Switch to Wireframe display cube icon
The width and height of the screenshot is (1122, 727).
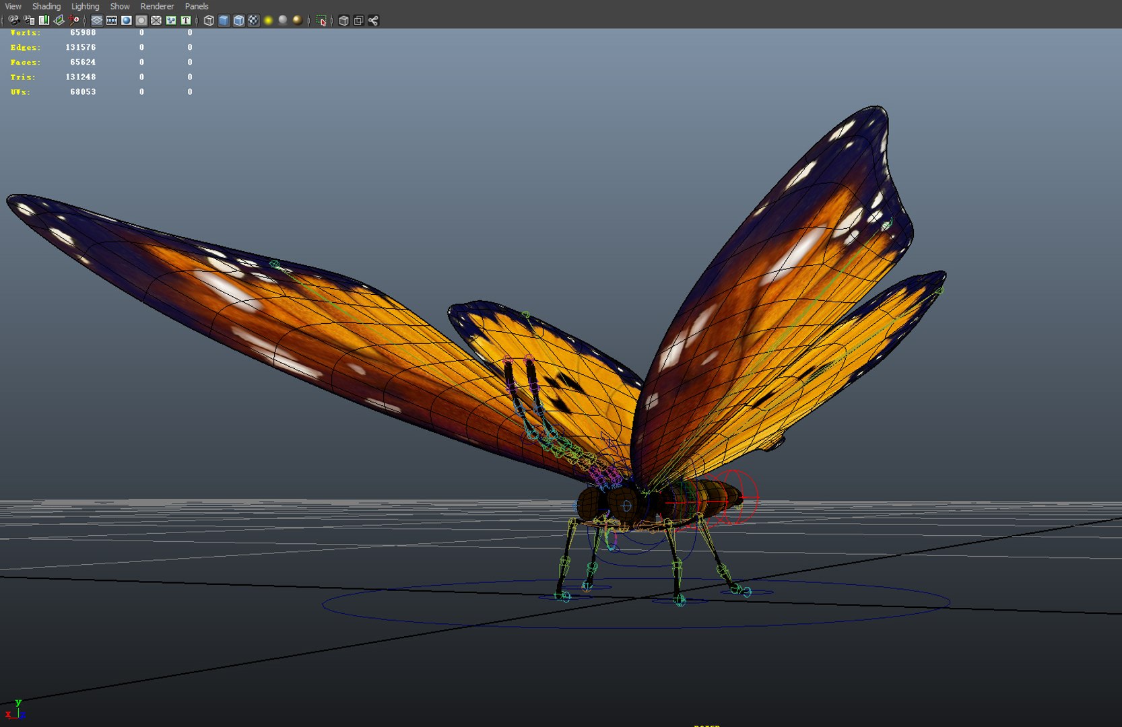coord(209,20)
